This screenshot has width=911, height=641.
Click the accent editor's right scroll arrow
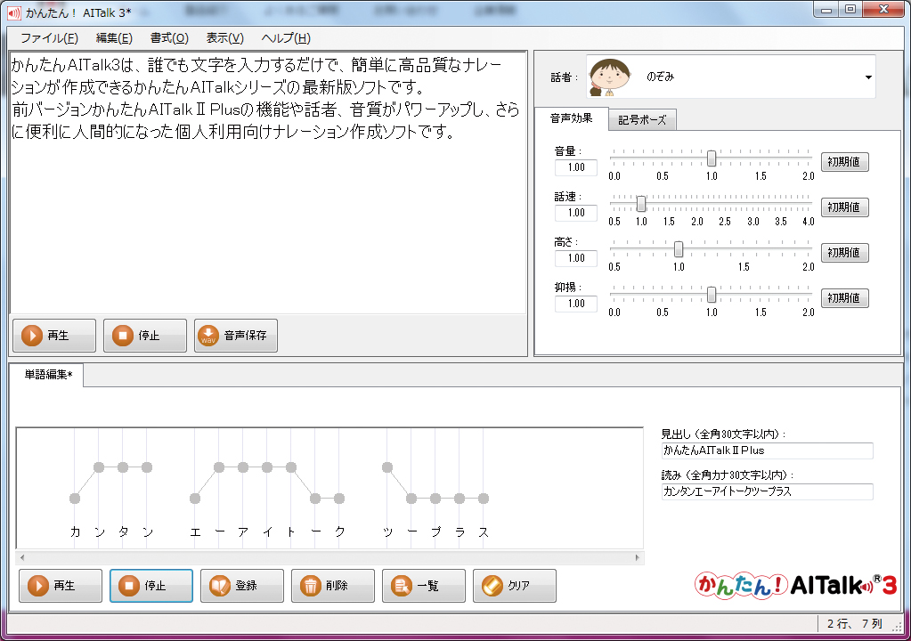coord(638,558)
